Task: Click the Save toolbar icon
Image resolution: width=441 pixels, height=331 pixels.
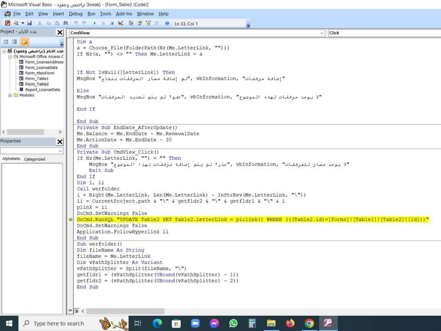Action: [x=29, y=23]
